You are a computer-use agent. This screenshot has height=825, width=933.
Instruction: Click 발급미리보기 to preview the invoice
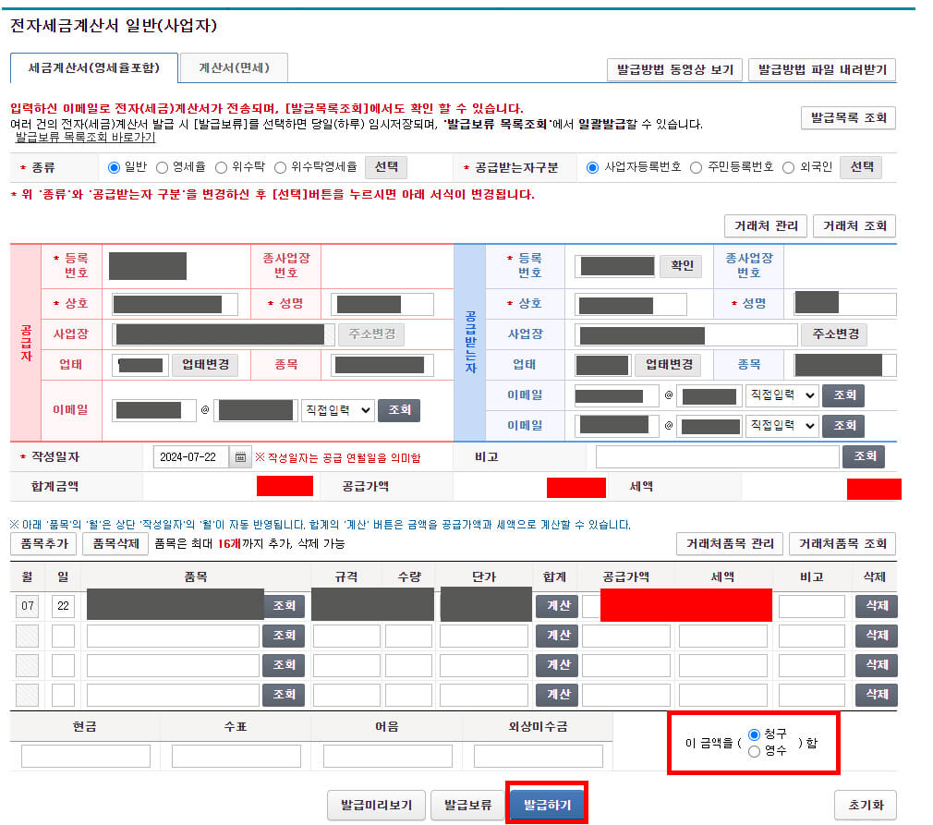tap(375, 805)
